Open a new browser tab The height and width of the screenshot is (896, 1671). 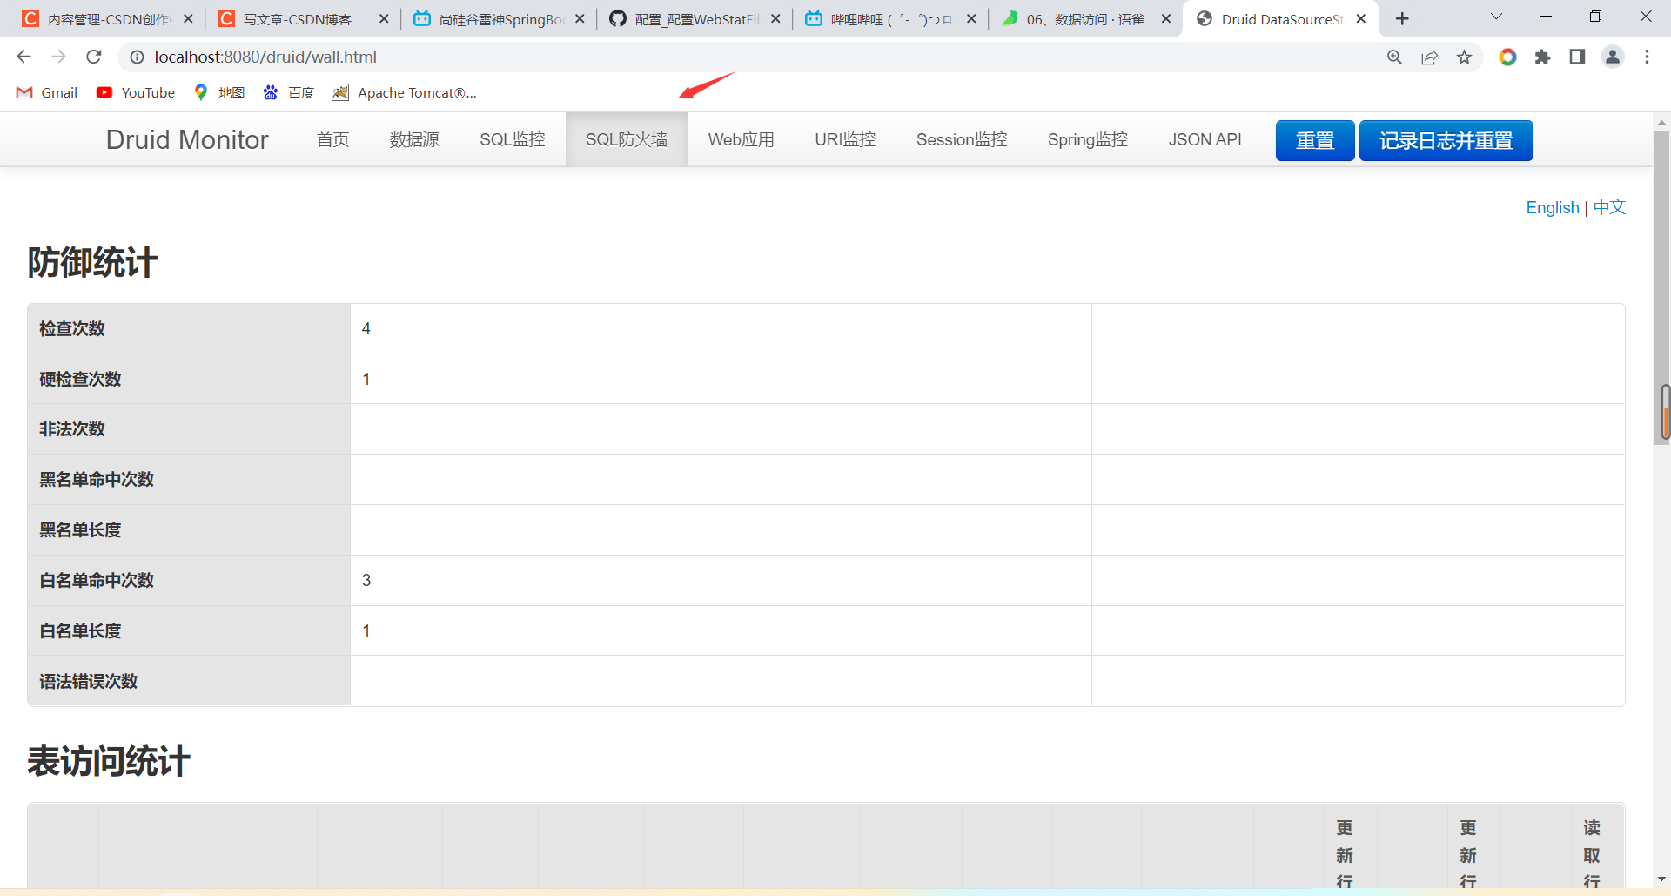[x=1402, y=18]
